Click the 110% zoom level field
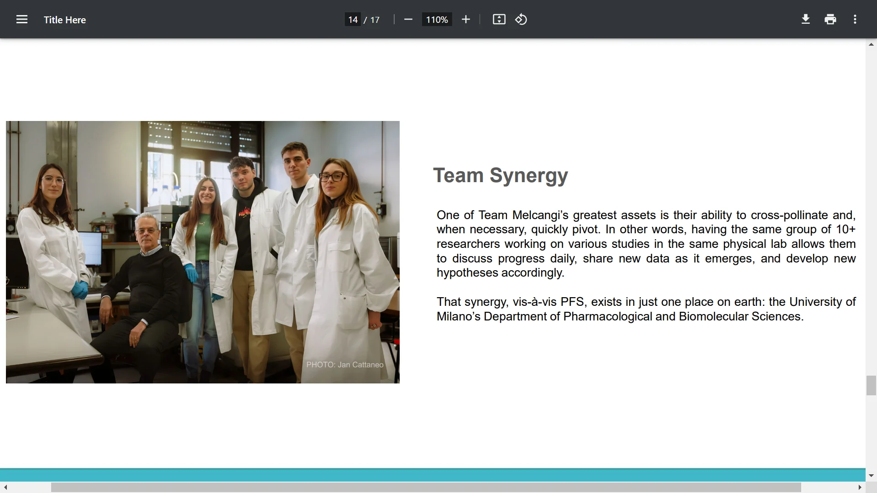Image resolution: width=877 pixels, height=493 pixels. coord(437,20)
